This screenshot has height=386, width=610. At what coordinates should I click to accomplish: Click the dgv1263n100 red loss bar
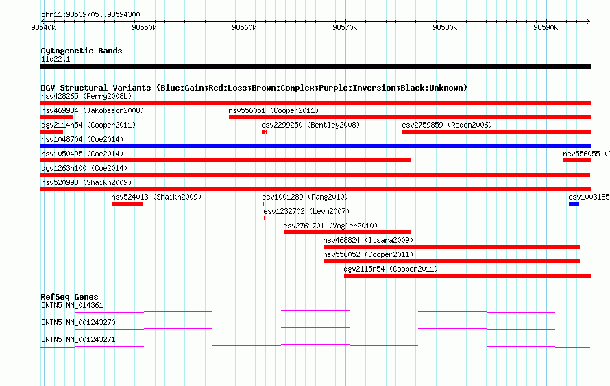315,175
